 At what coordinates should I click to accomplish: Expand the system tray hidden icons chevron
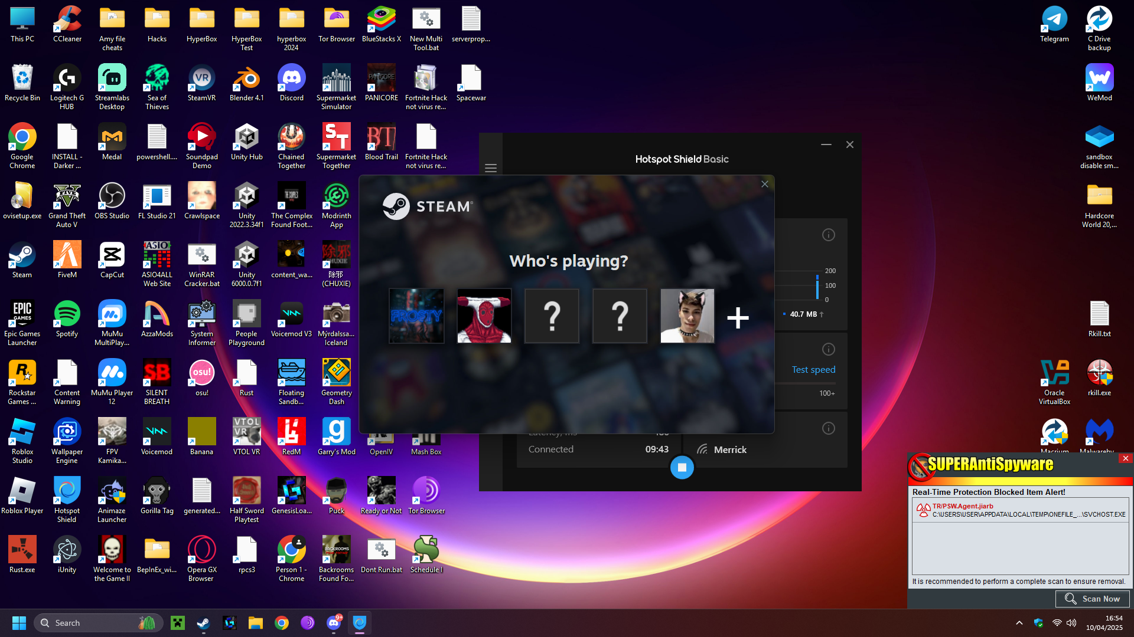click(1019, 623)
